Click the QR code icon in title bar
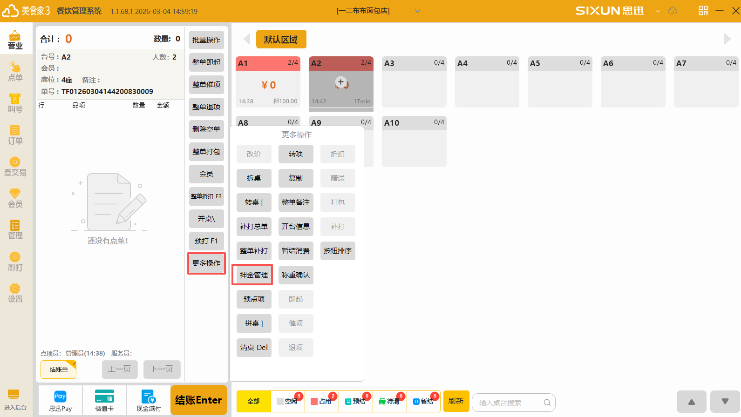741x417 pixels. (703, 11)
